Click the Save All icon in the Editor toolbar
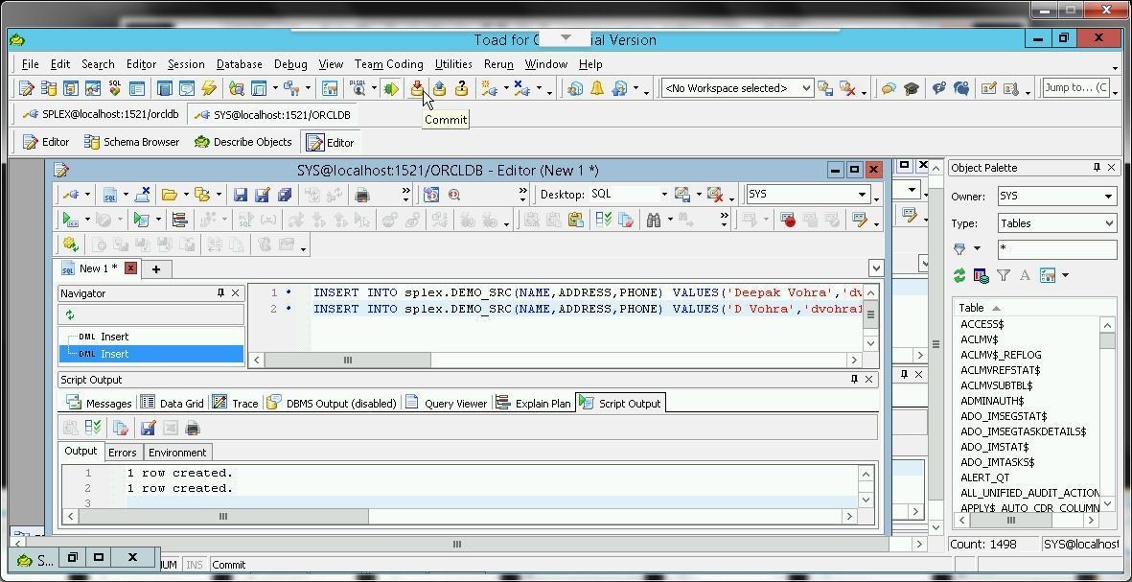This screenshot has width=1132, height=582. 285,195
